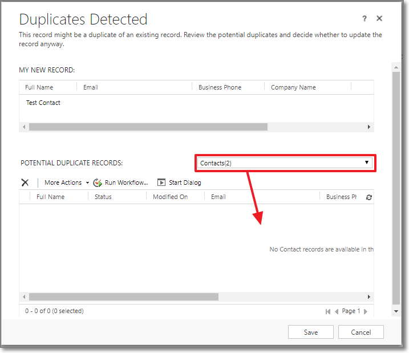
Task: Go to next page of records
Action: 366,311
